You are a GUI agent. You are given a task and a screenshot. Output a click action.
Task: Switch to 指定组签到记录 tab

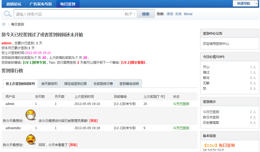click(75, 84)
